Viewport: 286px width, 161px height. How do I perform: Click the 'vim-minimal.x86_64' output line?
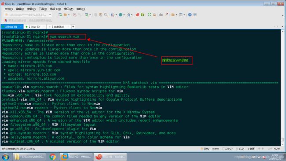60,141
